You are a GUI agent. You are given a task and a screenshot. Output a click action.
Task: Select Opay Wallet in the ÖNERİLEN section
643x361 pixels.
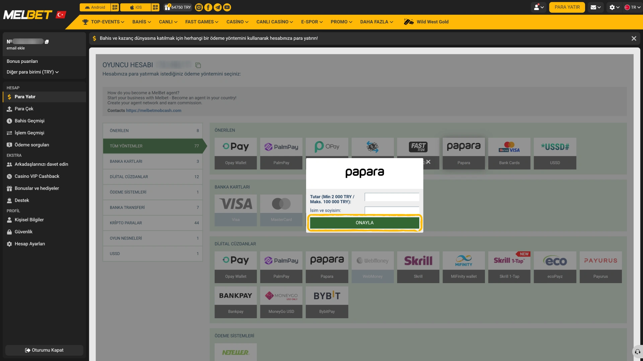point(236,154)
